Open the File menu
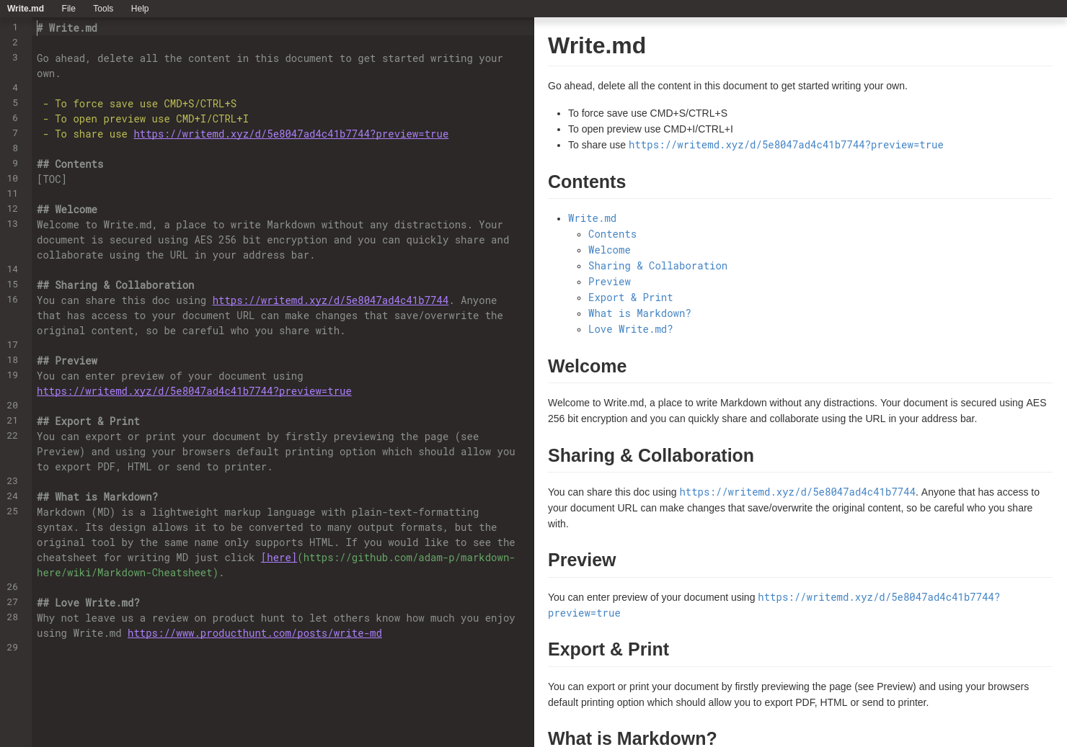Image resolution: width=1067 pixels, height=747 pixels. [68, 9]
